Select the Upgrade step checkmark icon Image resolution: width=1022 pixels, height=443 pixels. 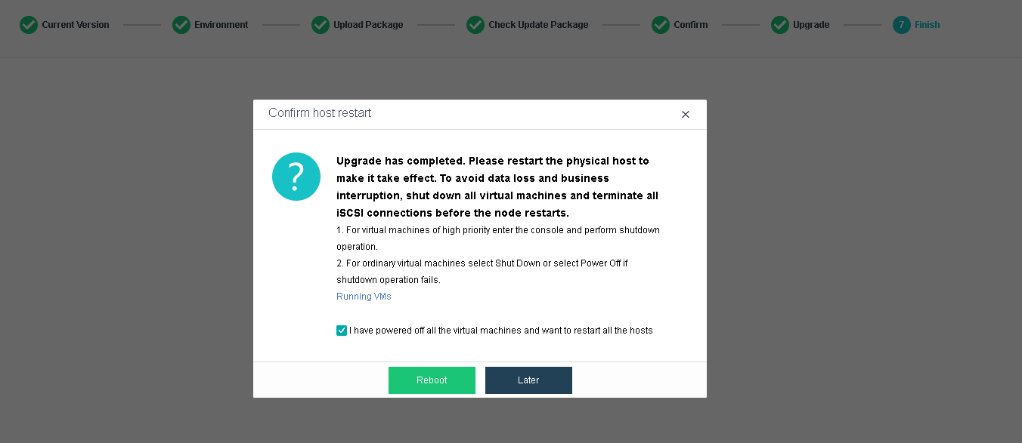(x=780, y=25)
